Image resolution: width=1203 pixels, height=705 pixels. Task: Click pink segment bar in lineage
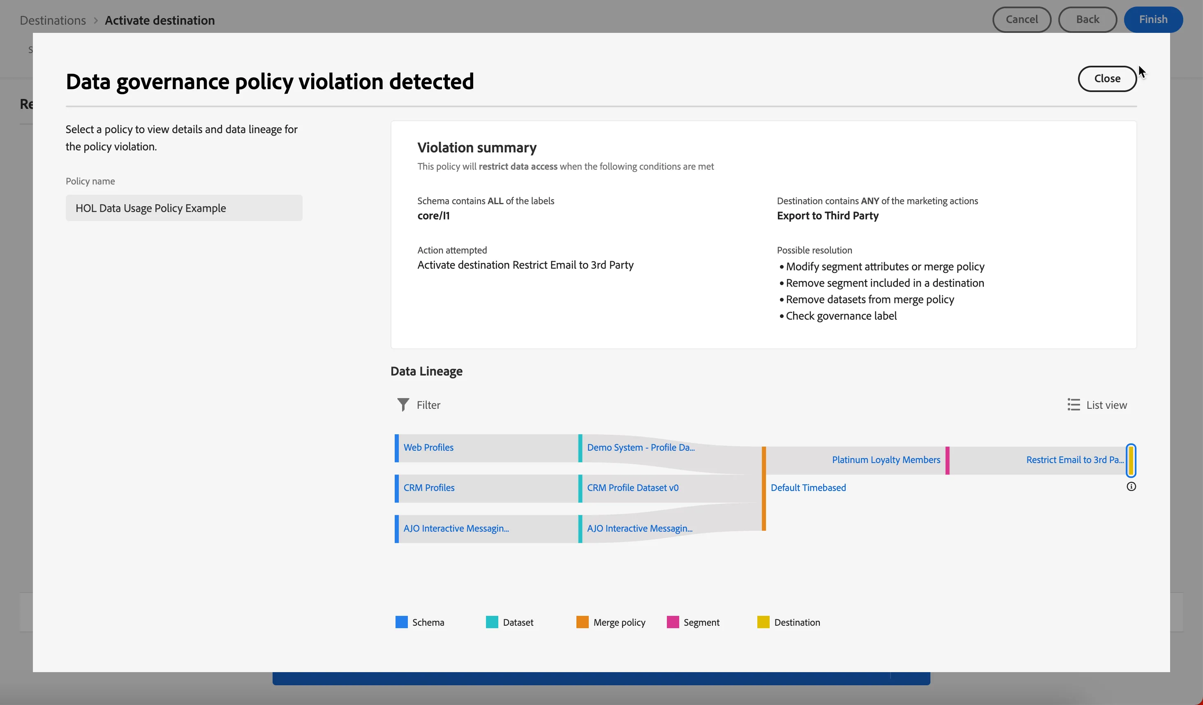click(947, 460)
